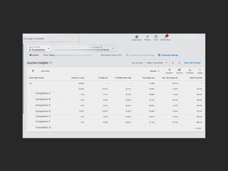Viewport: 228px width, 171px height.
Task: Click Simulate campaign changes
Action: tap(140, 55)
